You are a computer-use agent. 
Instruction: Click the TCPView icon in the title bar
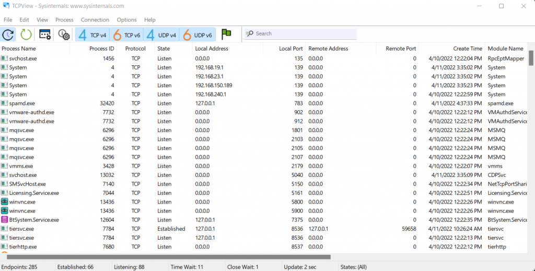click(x=6, y=6)
